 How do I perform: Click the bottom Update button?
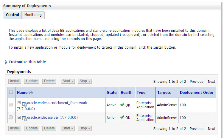pos(32,128)
